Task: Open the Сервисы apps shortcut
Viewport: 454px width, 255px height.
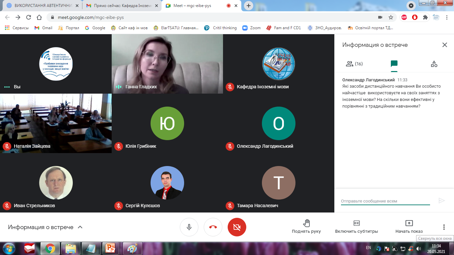Action: click(x=17, y=28)
